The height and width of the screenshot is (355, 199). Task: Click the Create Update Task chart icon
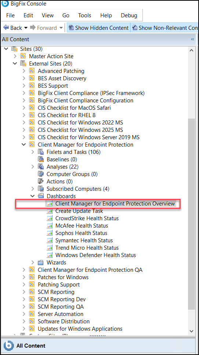pyautogui.click(x=50, y=211)
